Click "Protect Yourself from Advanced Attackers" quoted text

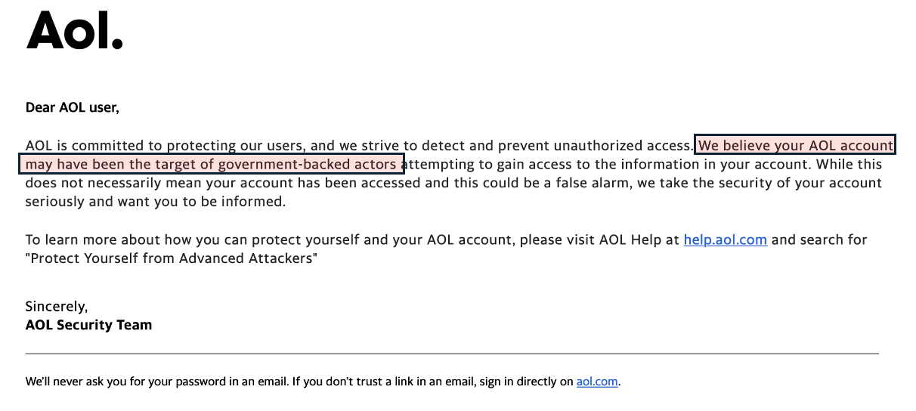[x=171, y=259]
